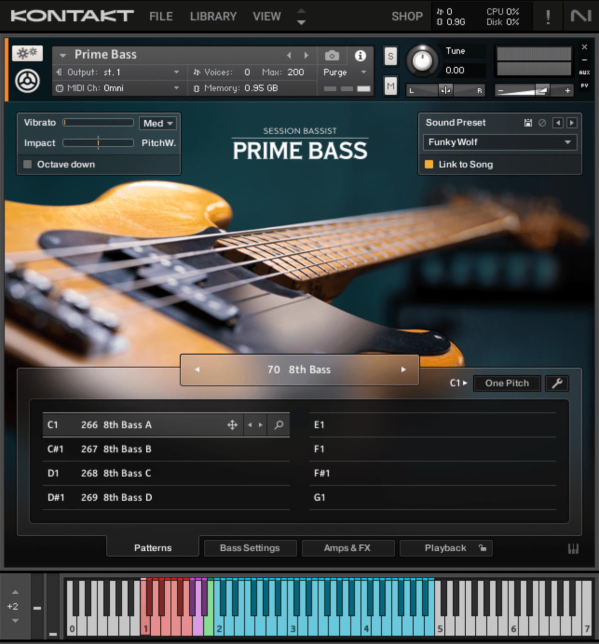Toggle the Link to Song checkbox
The width and height of the screenshot is (599, 644).
point(429,164)
